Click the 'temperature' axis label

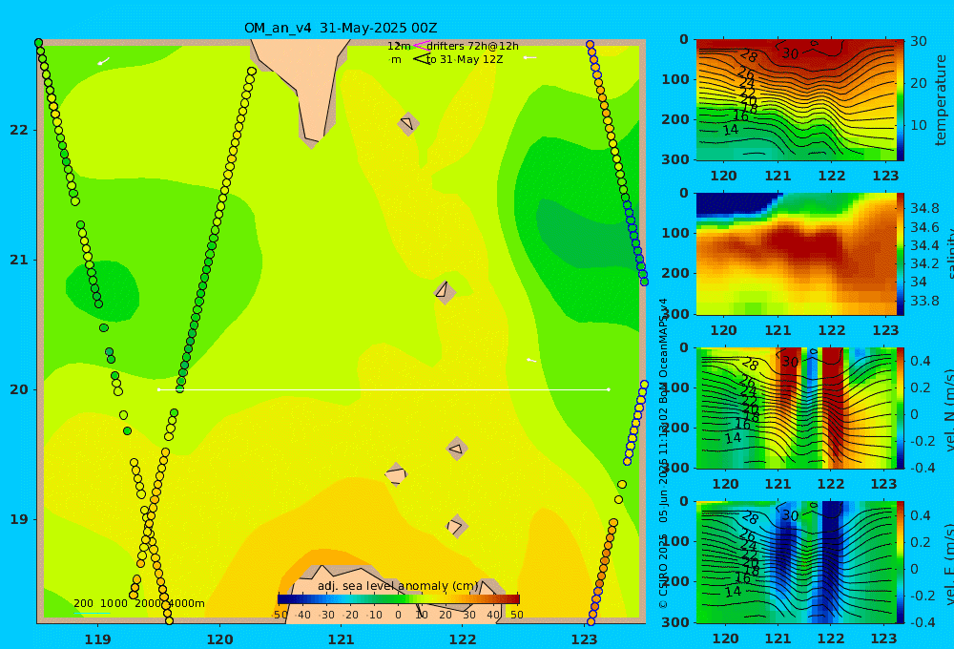(x=941, y=100)
